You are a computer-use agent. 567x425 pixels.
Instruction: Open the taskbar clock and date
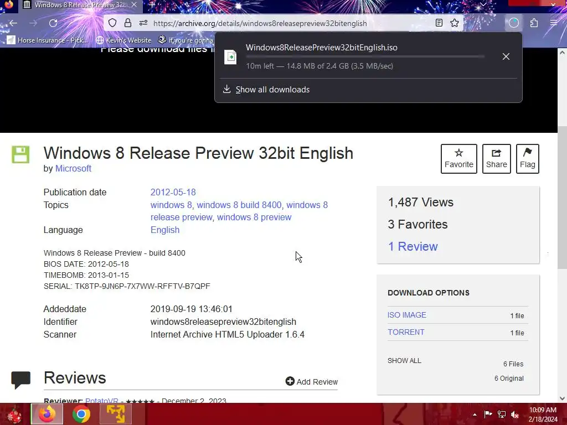pyautogui.click(x=543, y=414)
